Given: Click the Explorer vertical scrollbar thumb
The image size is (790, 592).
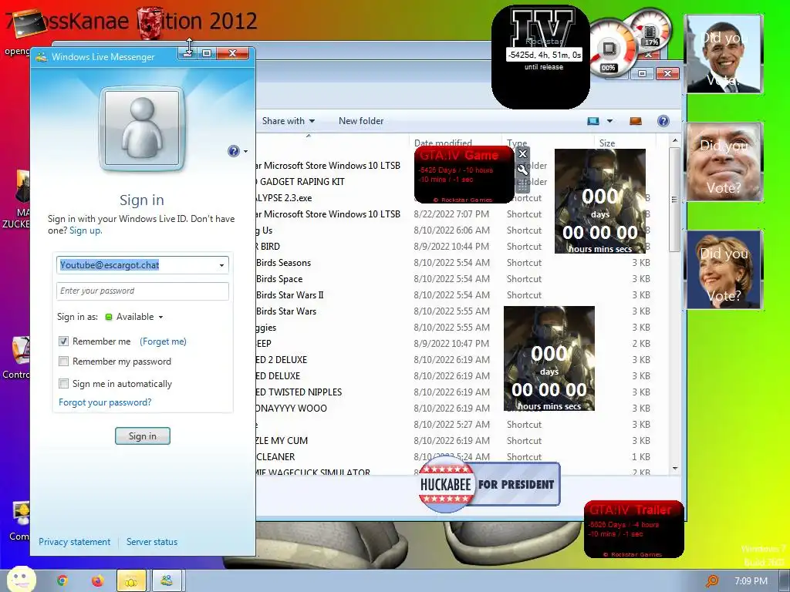Looking at the screenshot, I should [x=674, y=199].
